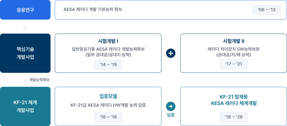Click the KF-21 탑재용 AESA 레이다 체계개발 title

pos(234,100)
